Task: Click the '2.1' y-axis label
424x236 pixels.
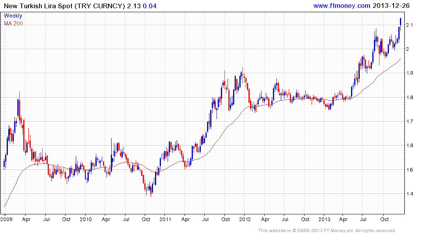Action: [x=409, y=25]
